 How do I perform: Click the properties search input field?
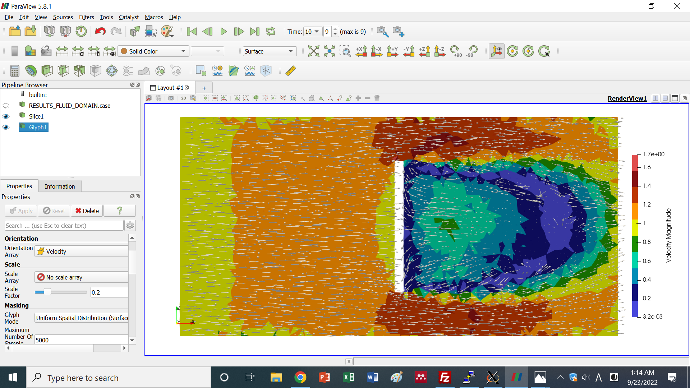click(x=64, y=226)
